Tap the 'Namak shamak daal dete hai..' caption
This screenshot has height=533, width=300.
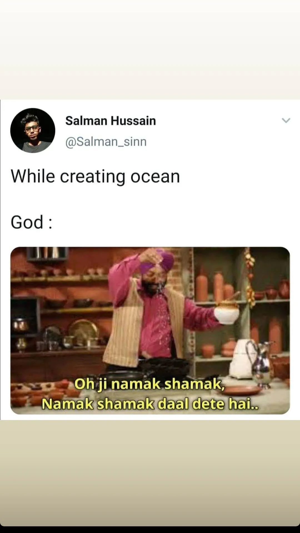coord(150,404)
